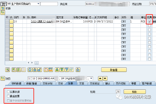
Task: Click the 物料 column header
Action: coord(43,17)
